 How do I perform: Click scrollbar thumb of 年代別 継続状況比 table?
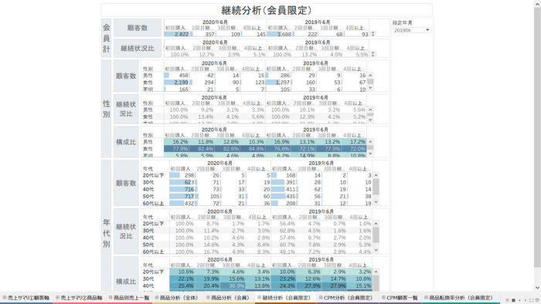(x=376, y=235)
